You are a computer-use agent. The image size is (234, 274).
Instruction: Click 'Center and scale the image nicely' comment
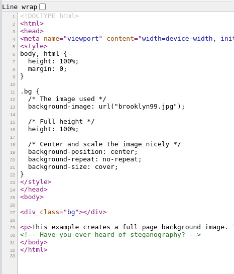[104, 144]
